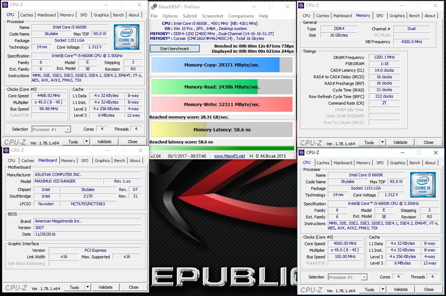This screenshot has width=446, height=296.
Task: Open the Help menu in MaxxMEM²
Action: (x=263, y=16)
